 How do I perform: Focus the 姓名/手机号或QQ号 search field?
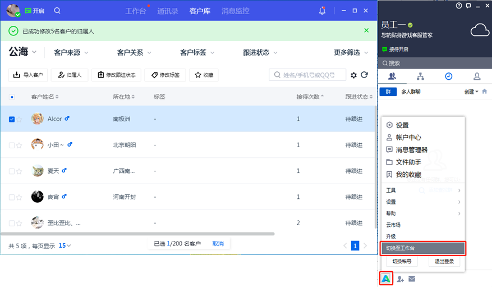(307, 75)
